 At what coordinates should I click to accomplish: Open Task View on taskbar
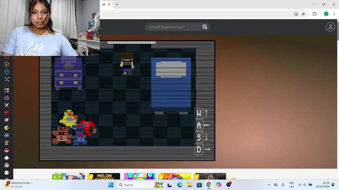point(170,185)
